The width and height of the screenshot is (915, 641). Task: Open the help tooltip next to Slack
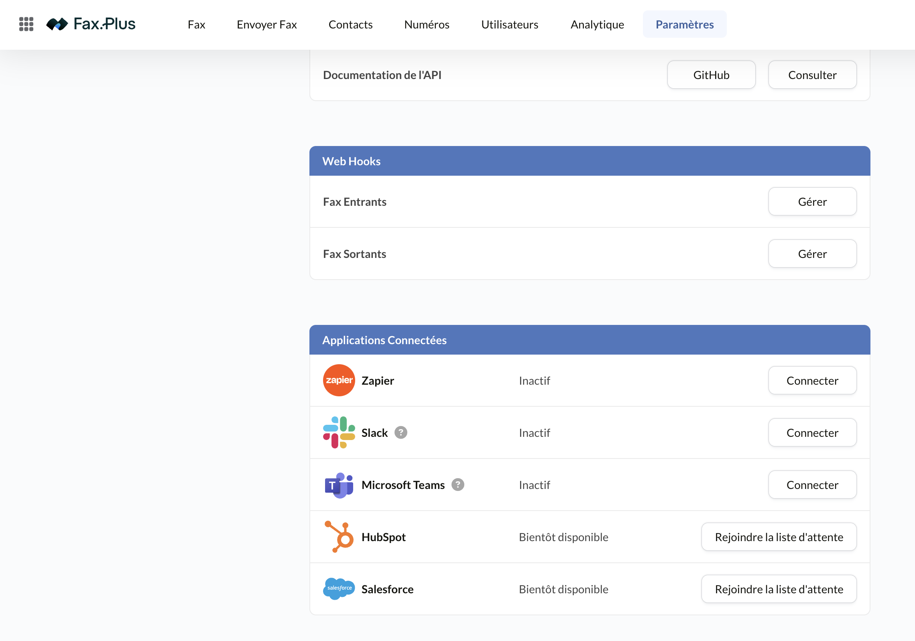tap(401, 432)
